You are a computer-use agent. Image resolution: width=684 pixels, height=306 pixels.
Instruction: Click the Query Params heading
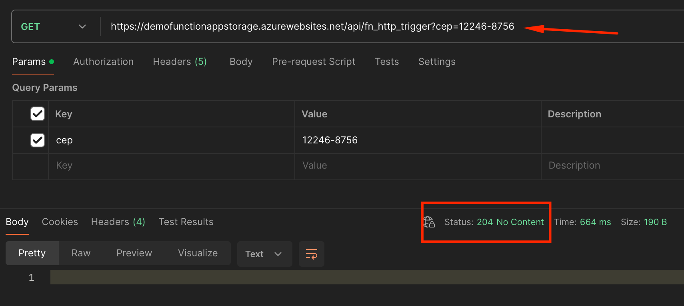[45, 88]
